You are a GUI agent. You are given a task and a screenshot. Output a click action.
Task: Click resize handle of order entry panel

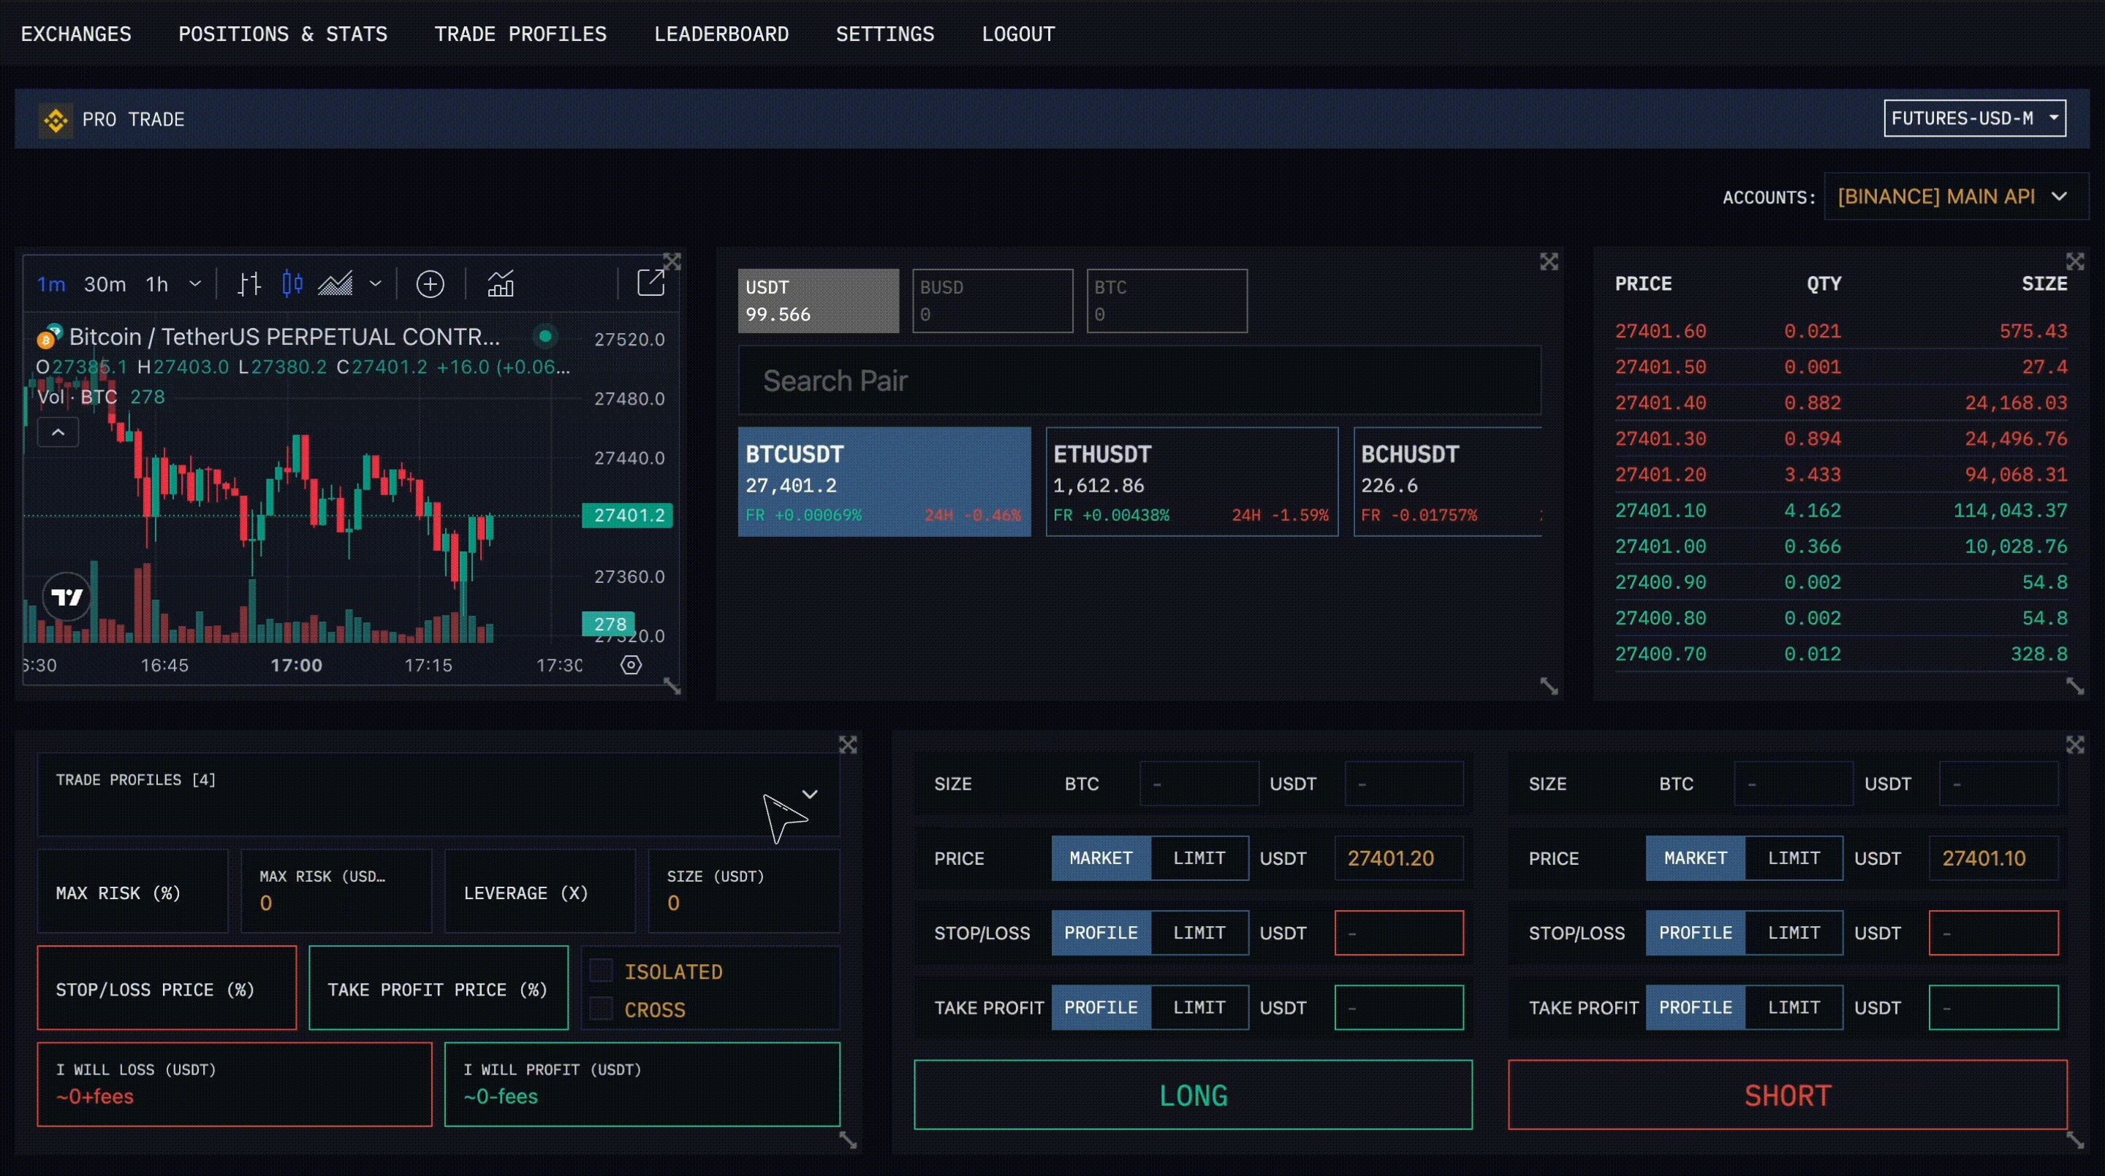2075,1140
